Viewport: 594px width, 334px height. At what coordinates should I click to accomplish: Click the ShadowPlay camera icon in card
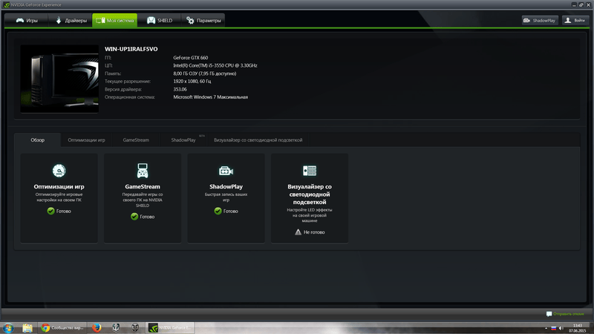[226, 170]
